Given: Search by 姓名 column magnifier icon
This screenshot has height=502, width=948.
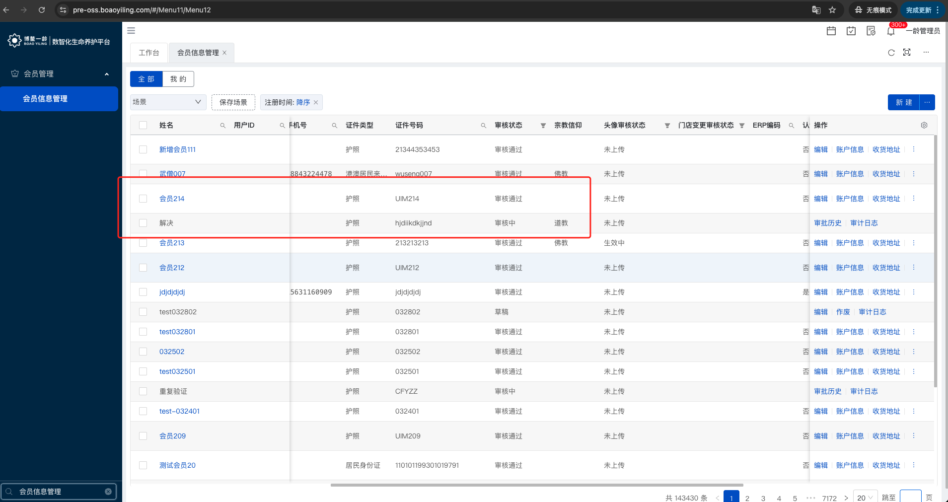Looking at the screenshot, I should coord(223,126).
